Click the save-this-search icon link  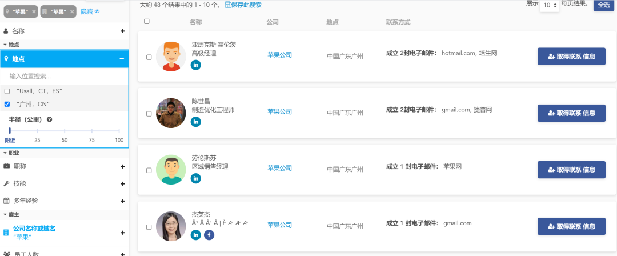[229, 5]
